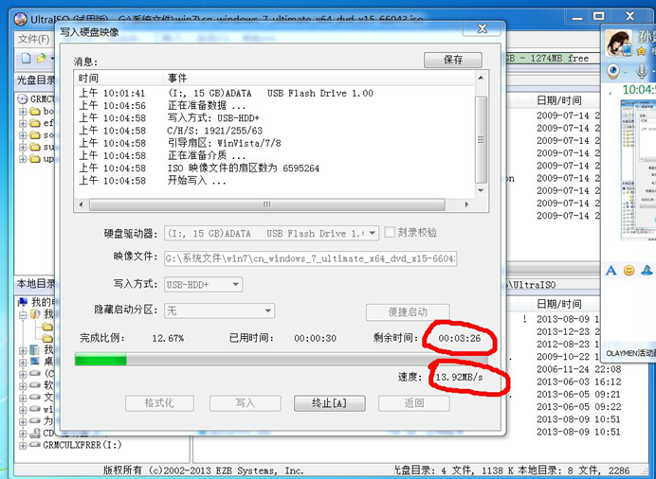Click the 映像文件 path field
Screen dimensions: 656x479
(310, 258)
